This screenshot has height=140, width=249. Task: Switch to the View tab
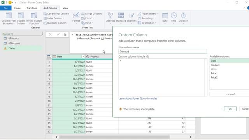click(x=65, y=8)
